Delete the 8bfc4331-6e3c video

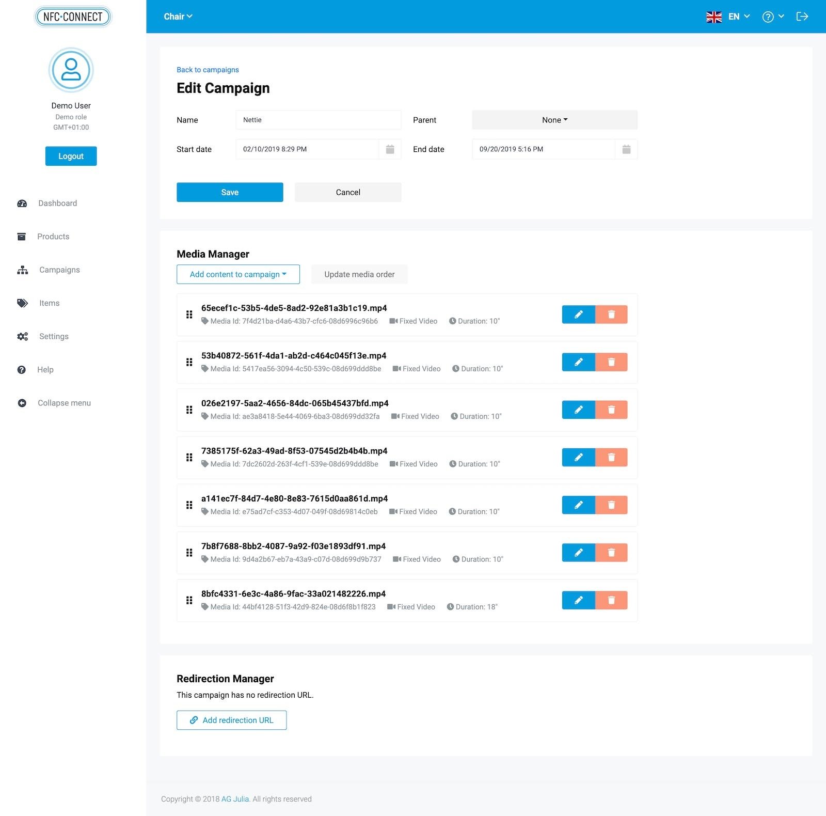[611, 600]
